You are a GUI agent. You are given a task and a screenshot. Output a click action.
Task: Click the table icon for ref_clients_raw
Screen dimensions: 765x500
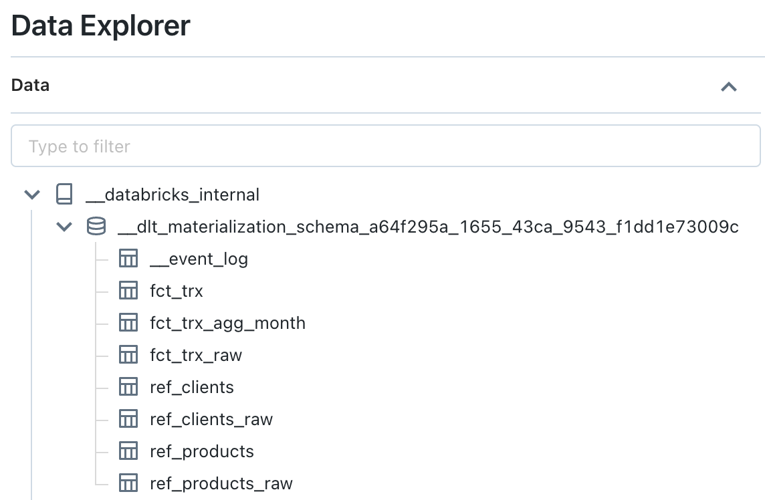point(128,419)
